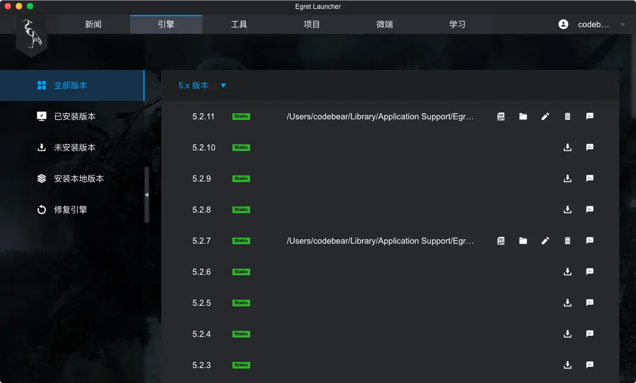Download engine version 5.2.5

[568, 303]
